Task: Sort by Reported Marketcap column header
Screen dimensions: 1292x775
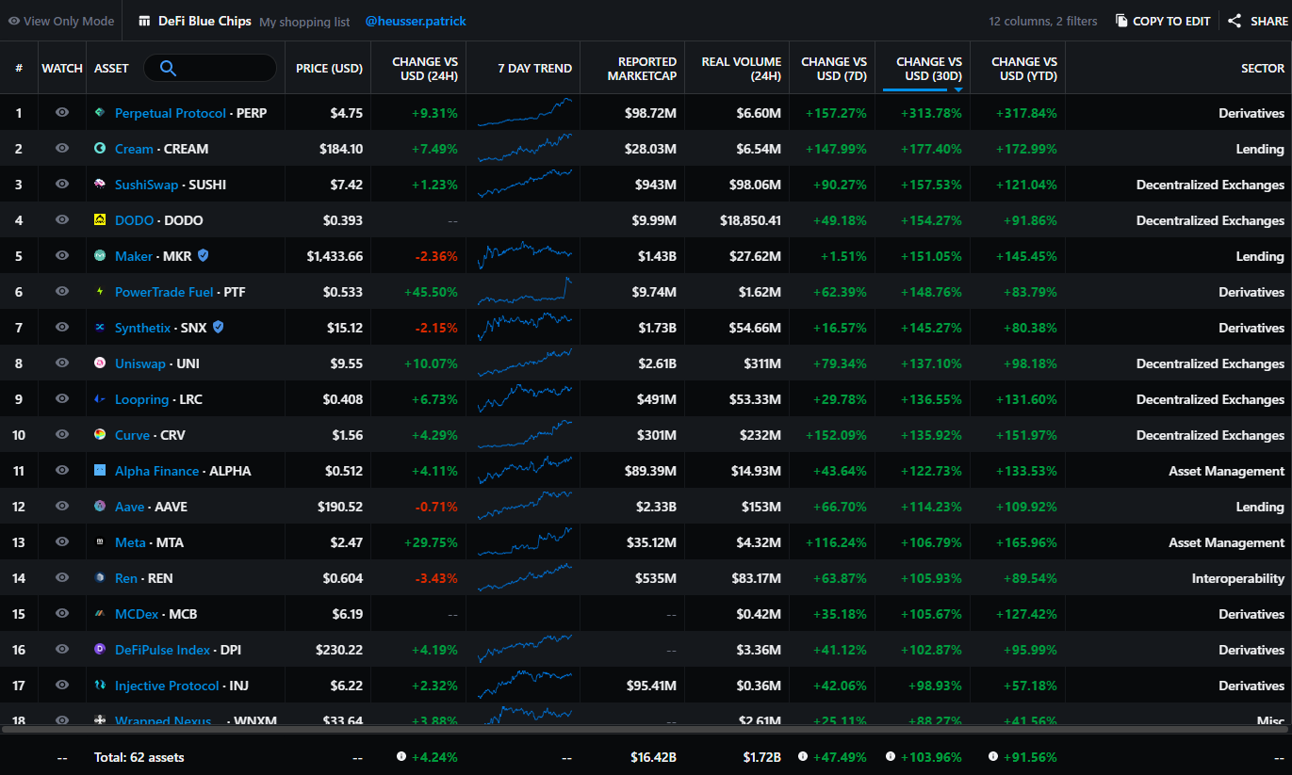Action: [646, 68]
